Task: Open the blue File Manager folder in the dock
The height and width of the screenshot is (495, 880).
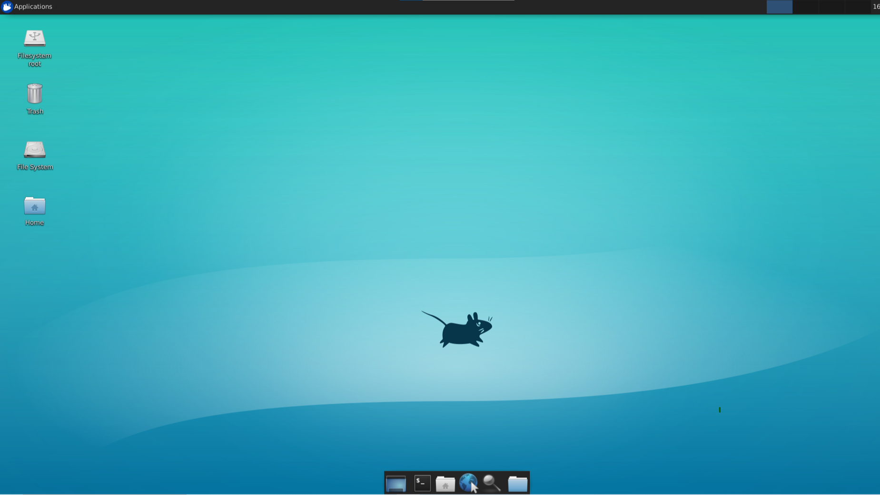Action: point(517,483)
